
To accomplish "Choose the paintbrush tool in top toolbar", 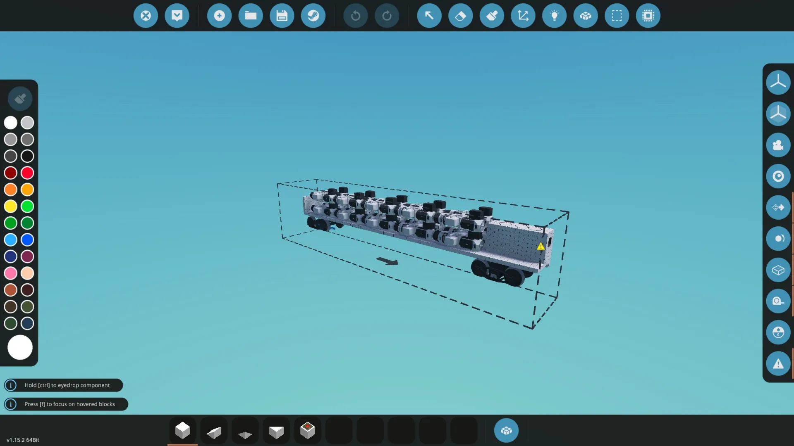I will pos(492,16).
